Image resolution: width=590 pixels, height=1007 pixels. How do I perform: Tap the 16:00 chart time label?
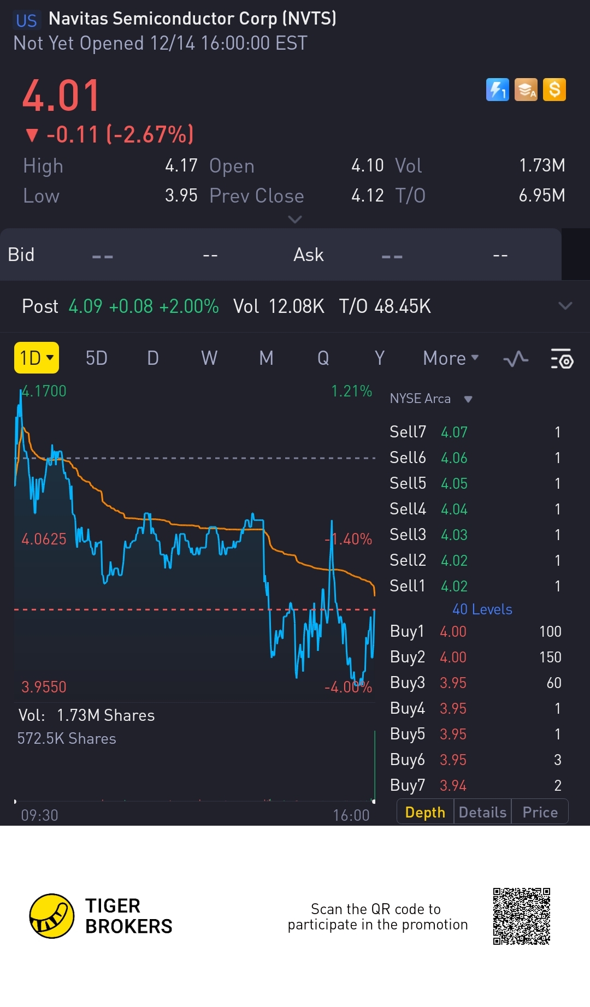[351, 815]
